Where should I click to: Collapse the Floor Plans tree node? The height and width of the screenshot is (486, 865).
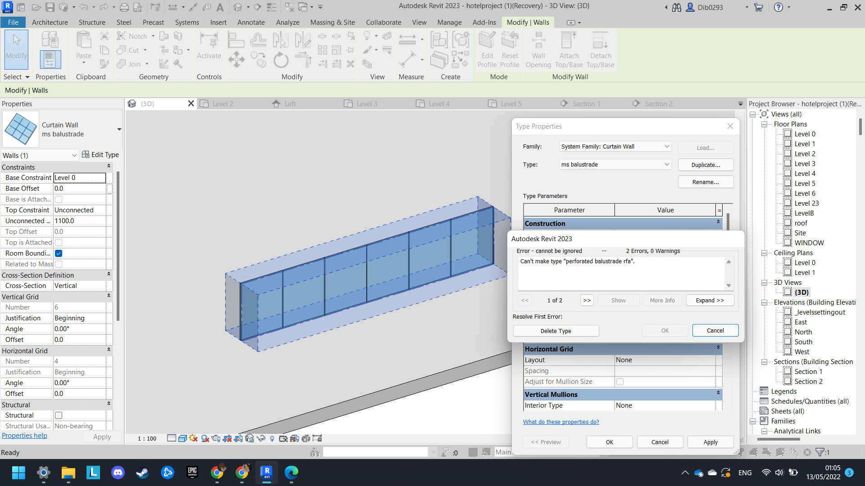765,124
